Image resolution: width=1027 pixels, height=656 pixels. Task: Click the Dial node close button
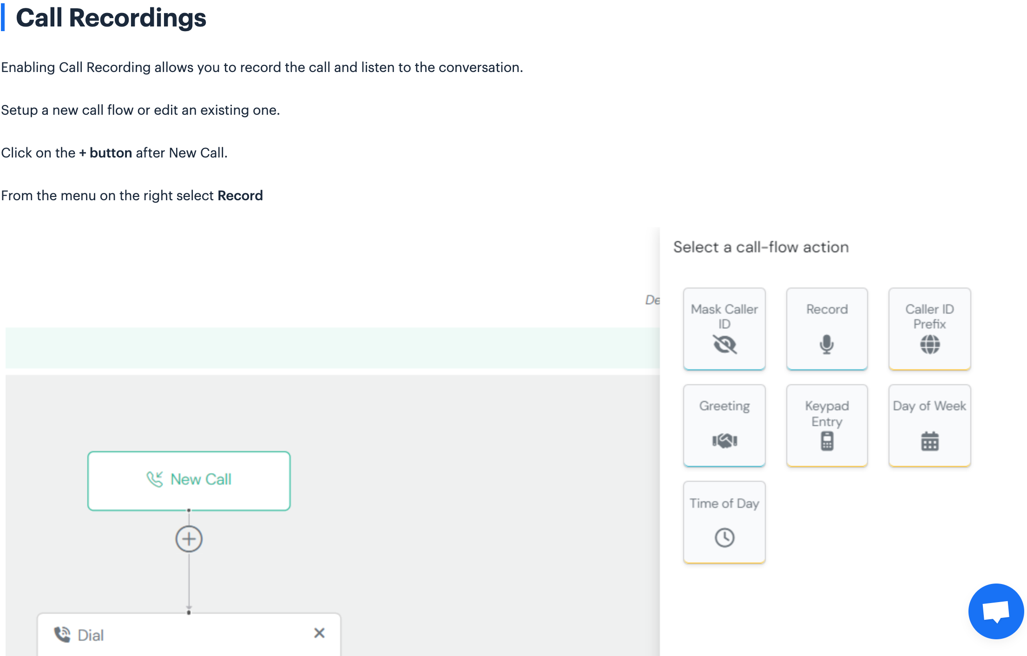pos(320,633)
